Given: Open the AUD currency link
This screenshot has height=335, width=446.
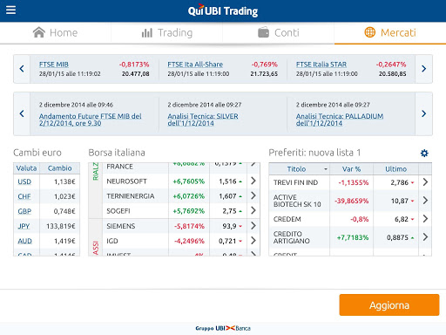Looking at the screenshot, I should [24, 241].
